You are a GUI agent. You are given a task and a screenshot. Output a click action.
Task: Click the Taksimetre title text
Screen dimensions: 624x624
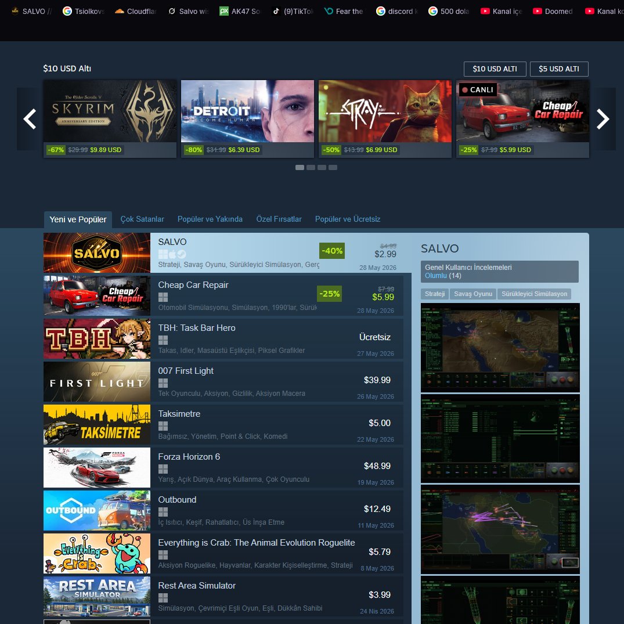179,414
